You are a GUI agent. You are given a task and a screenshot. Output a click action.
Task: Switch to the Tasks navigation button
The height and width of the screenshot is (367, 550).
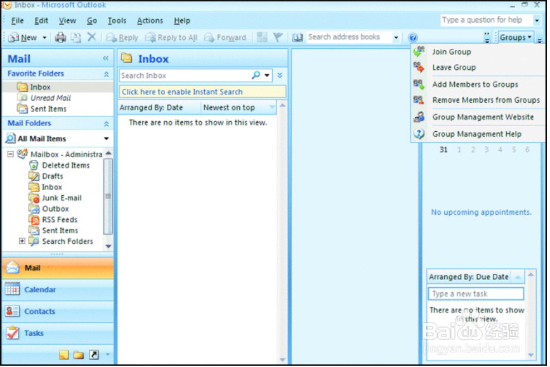[58, 333]
